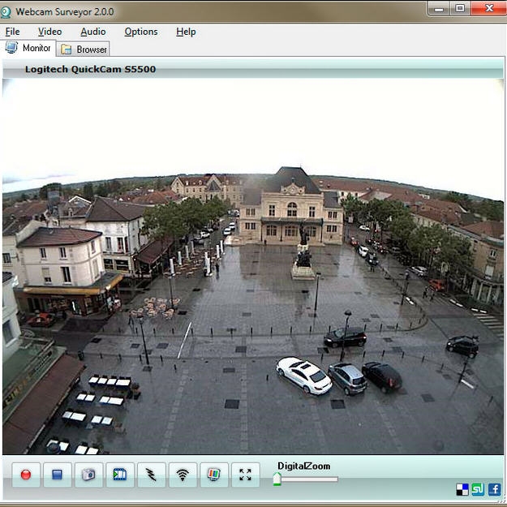Switch to the Browser tab

click(x=84, y=49)
